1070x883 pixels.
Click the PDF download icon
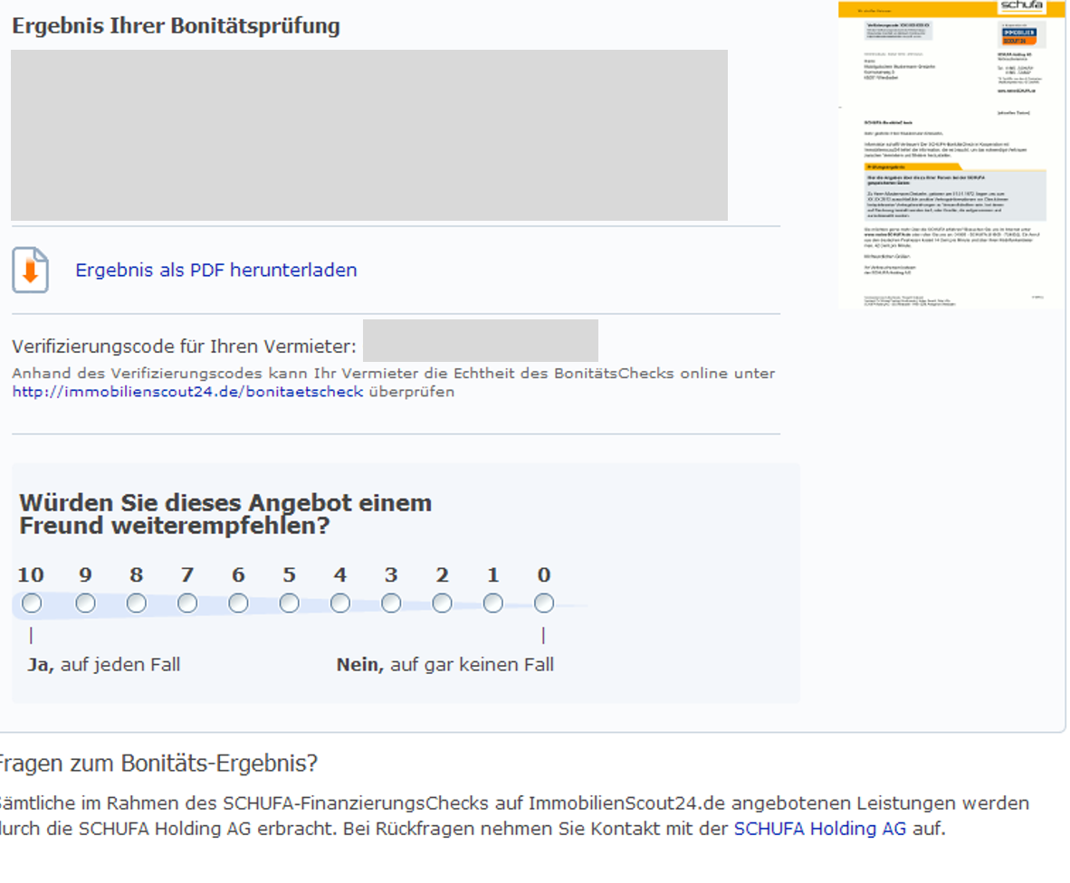point(30,270)
